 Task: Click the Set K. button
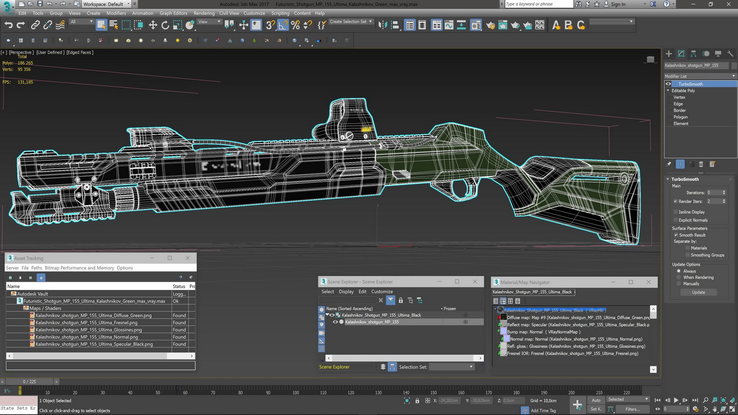pyautogui.click(x=596, y=409)
